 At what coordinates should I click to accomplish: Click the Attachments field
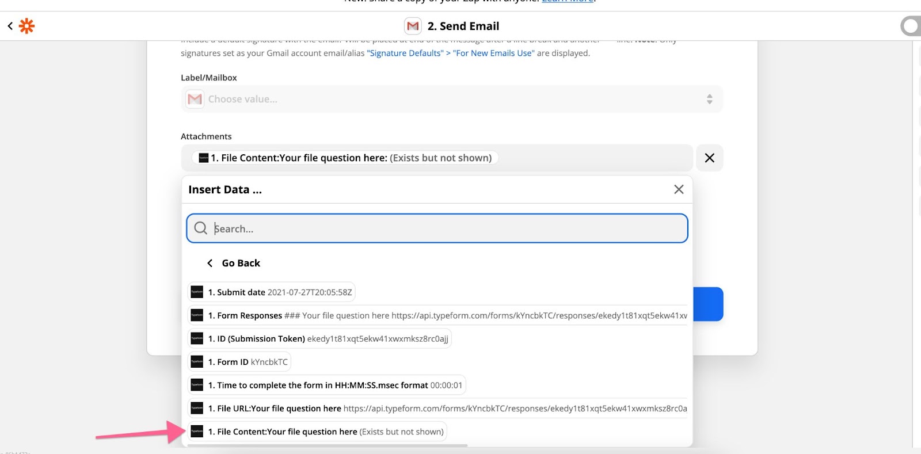[x=437, y=158]
